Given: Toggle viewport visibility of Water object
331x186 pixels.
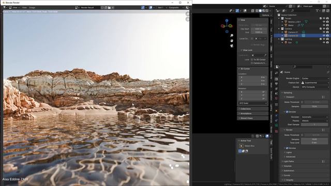Looking at the screenshot, I should tap(324, 25).
